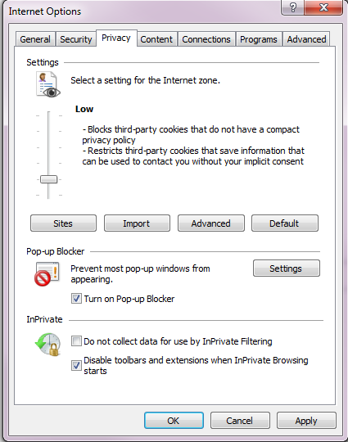Click the privacy document eye icon
The image size is (348, 442).
pyautogui.click(x=48, y=84)
